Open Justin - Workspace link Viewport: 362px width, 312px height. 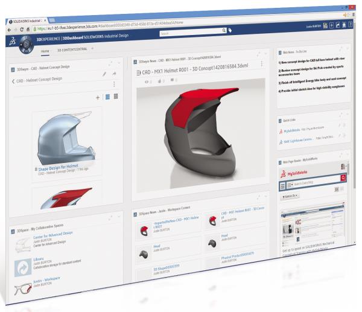tap(46, 280)
